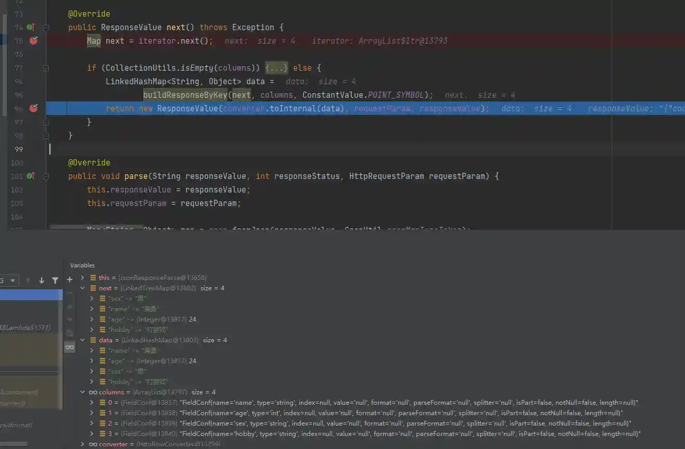Click the field icon beside 'this' variable
The width and height of the screenshot is (685, 449).
pos(93,278)
